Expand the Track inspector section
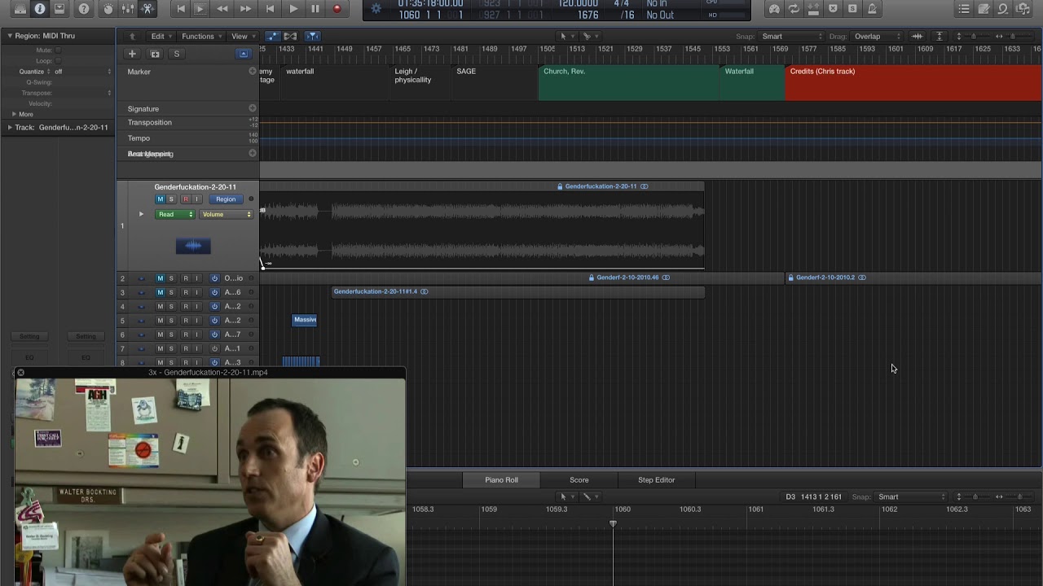Image resolution: width=1043 pixels, height=586 pixels. 10,128
